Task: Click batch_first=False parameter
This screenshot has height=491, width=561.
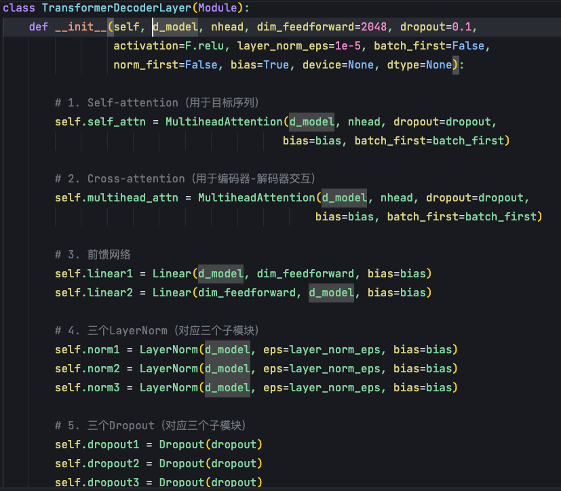Action: tap(429, 45)
